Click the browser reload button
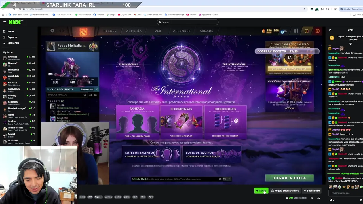 tap(14, 9)
